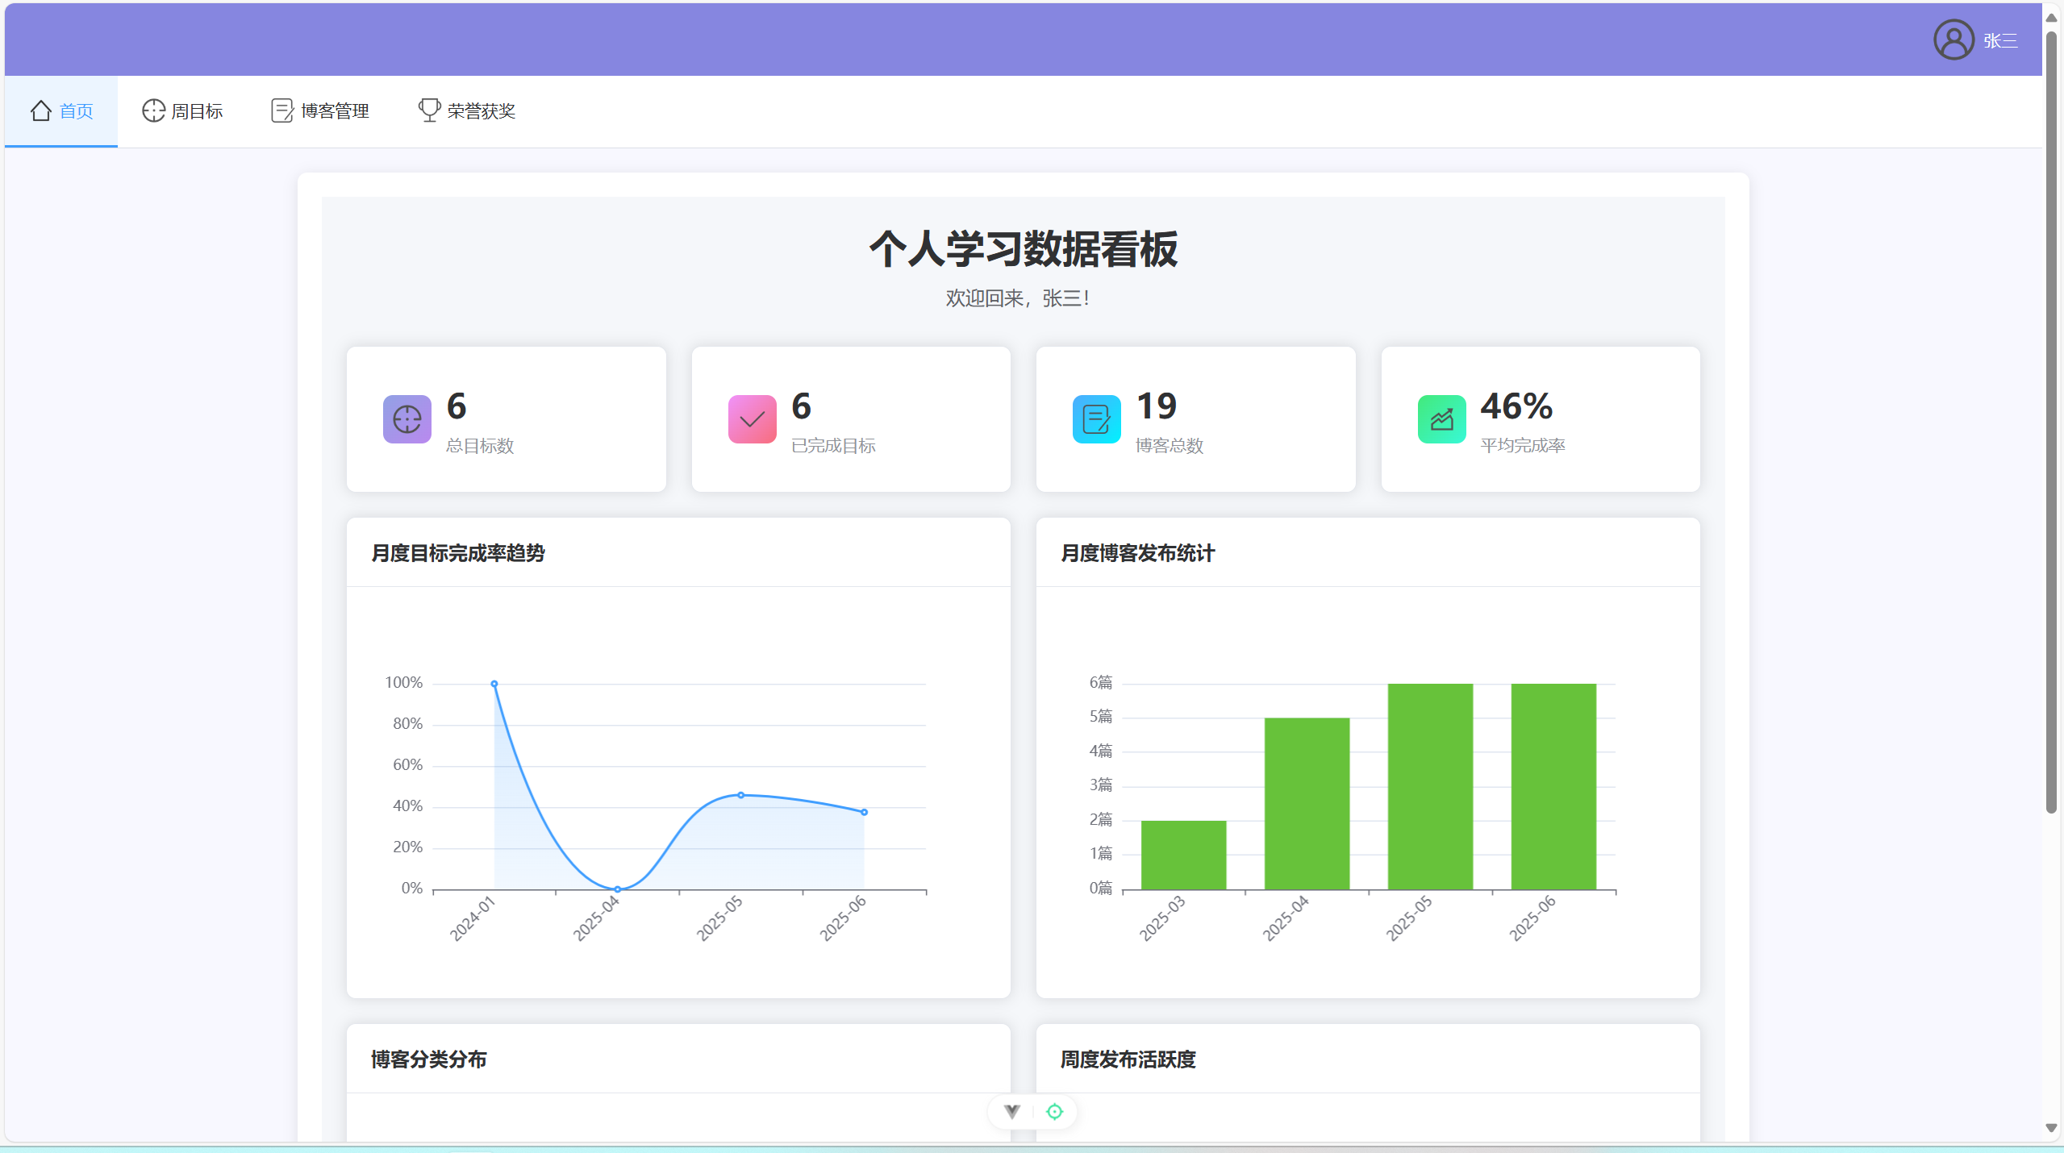The height and width of the screenshot is (1153, 2064).
Task: Click the green component inspector target icon
Action: tap(1054, 1112)
